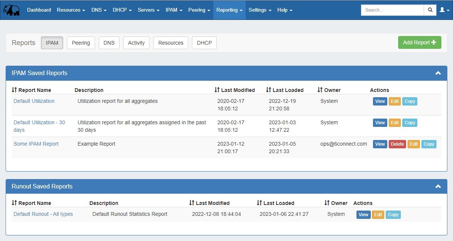The width and height of the screenshot is (453, 241).
Task: Collapse the Runout Saved Reports panel
Action: coord(438,187)
